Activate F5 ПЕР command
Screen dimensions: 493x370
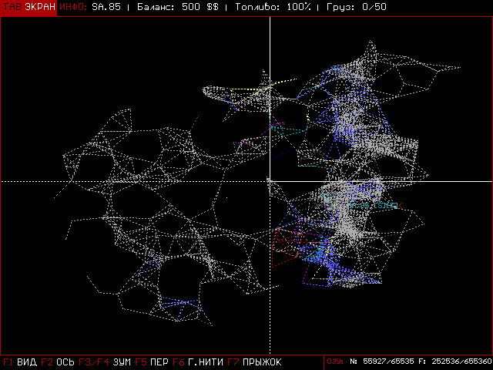[152, 362]
